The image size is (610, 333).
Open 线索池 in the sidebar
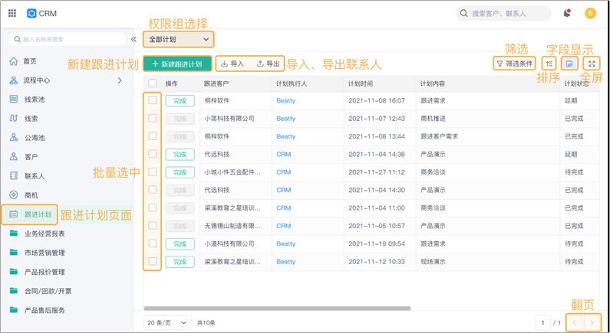pyautogui.click(x=35, y=100)
